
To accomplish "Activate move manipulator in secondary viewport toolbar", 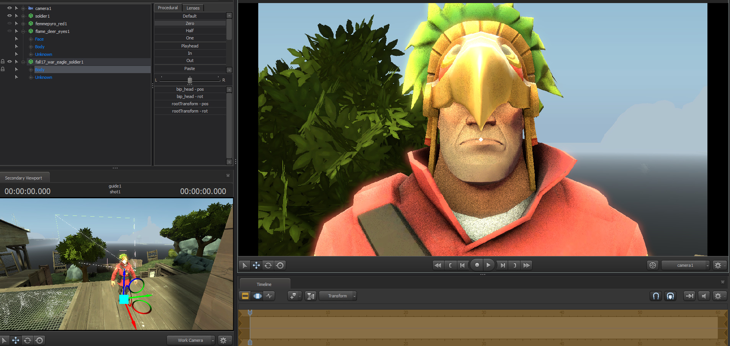I will click(16, 340).
